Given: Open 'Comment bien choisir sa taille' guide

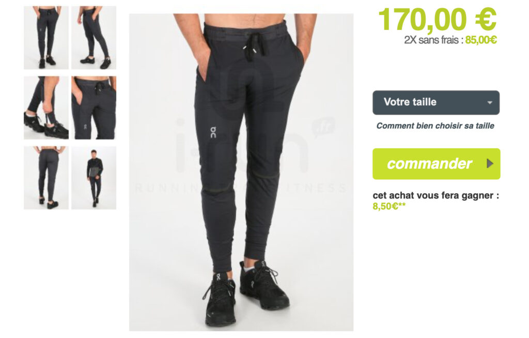Looking at the screenshot, I should tap(435, 126).
